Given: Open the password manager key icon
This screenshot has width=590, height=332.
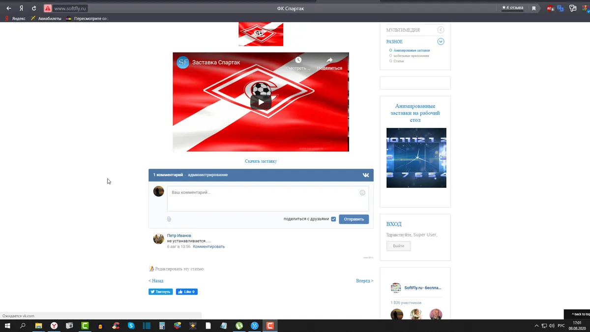Looking at the screenshot, I should coord(573,8).
